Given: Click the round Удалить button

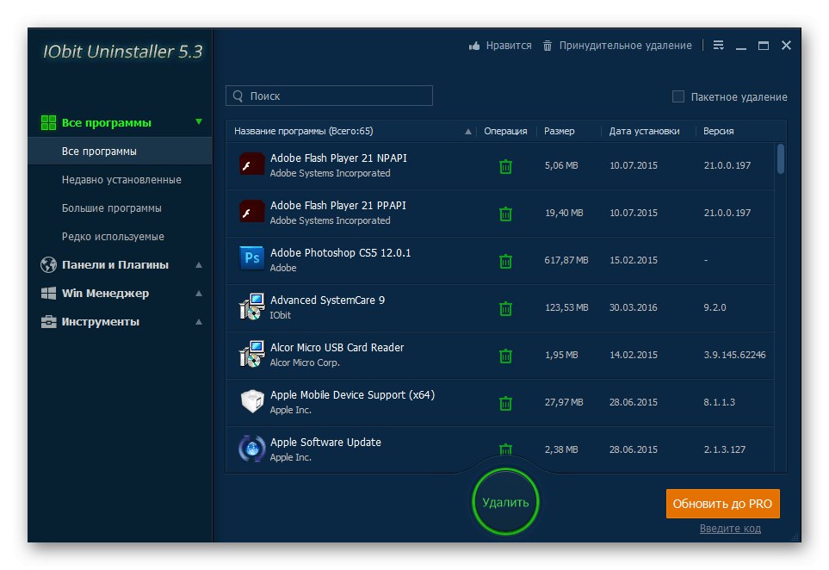Looking at the screenshot, I should click(x=505, y=502).
